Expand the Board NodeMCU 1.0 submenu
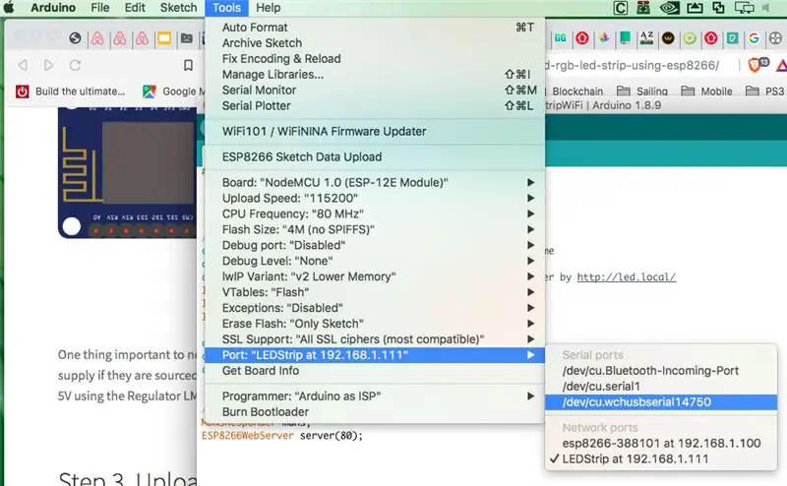The height and width of the screenshot is (486, 787). tap(375, 183)
